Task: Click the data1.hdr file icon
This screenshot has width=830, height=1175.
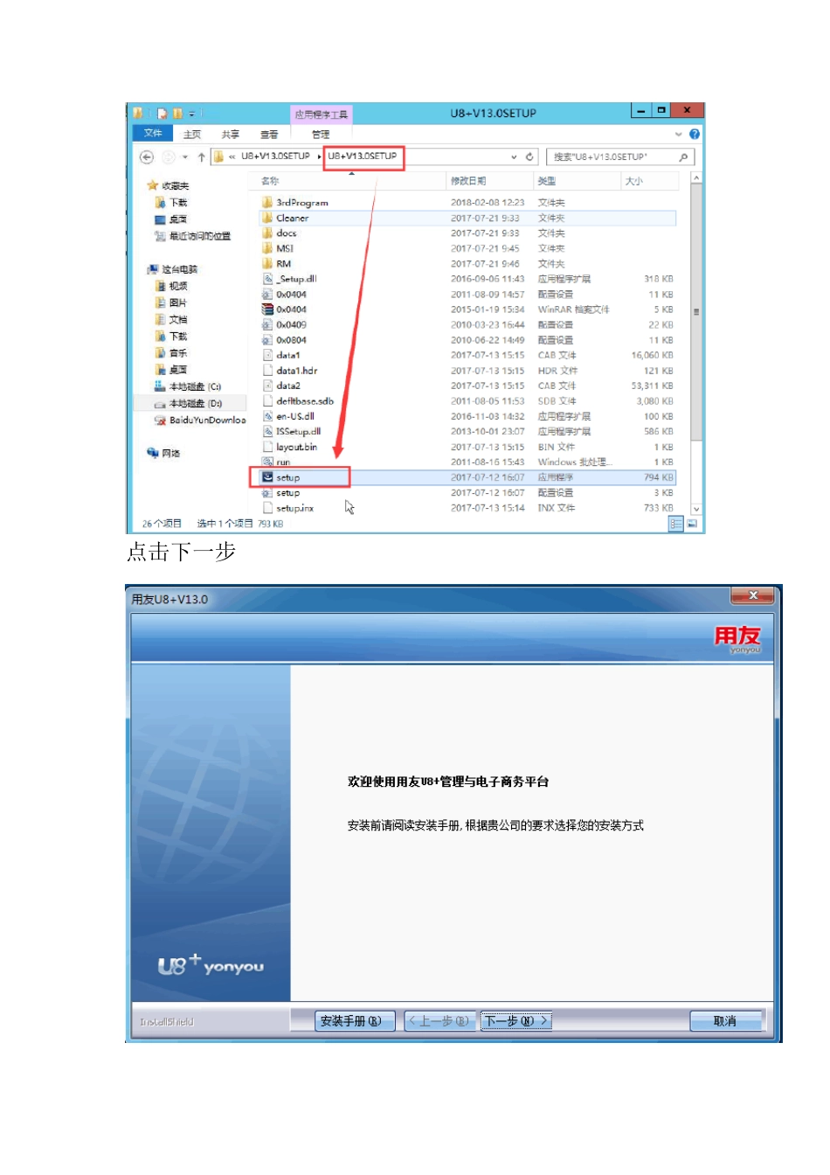Action: pyautogui.click(x=267, y=371)
